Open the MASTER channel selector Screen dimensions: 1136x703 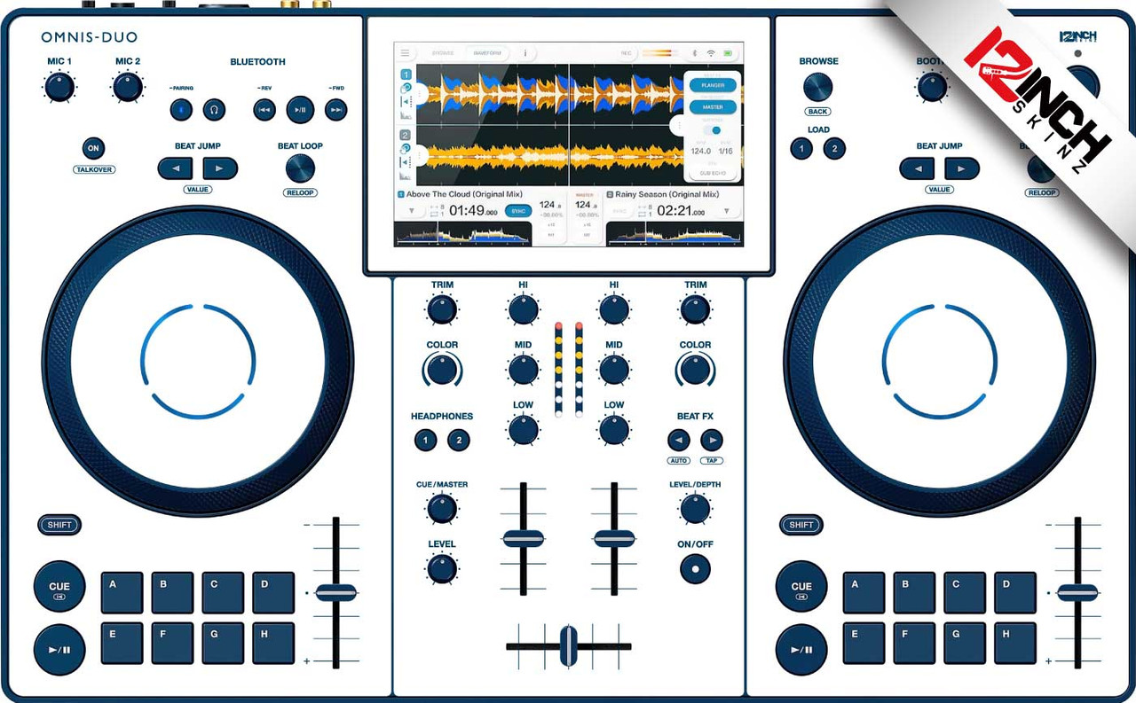(713, 106)
